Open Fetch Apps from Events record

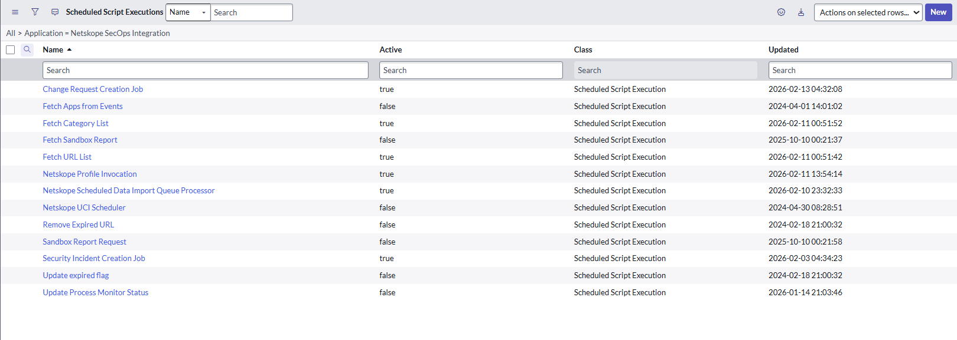(83, 106)
